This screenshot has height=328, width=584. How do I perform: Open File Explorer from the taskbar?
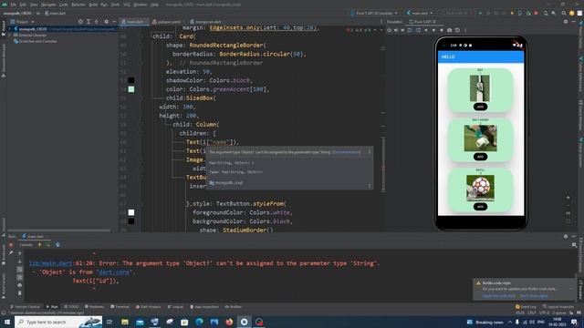[x=125, y=322]
